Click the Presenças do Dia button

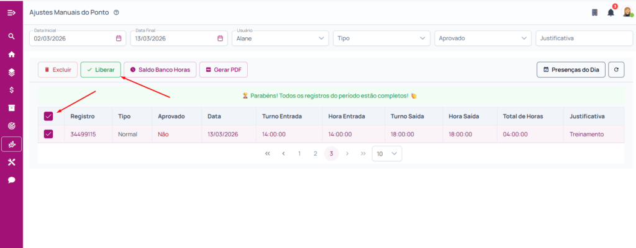tap(571, 70)
